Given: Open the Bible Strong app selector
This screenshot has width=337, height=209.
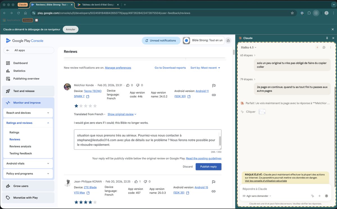Looking at the screenshot, I should point(203,40).
